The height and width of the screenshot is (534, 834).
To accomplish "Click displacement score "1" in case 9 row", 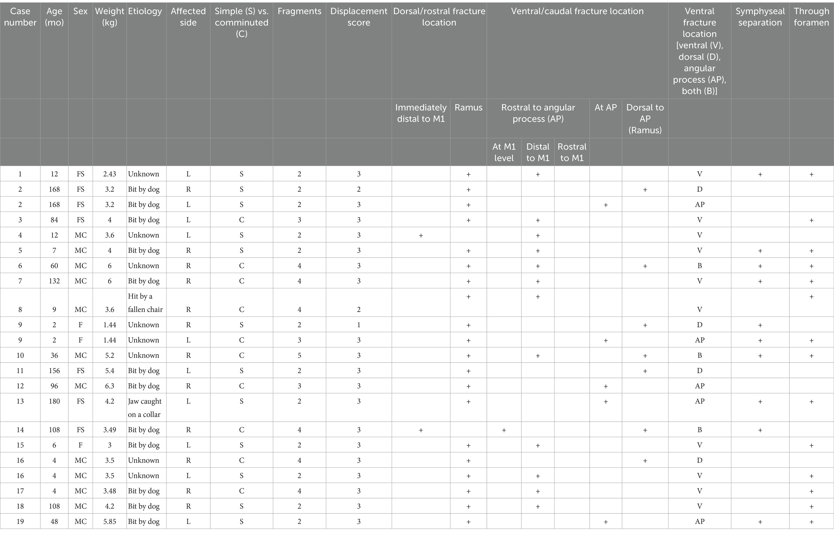I will pos(358,325).
